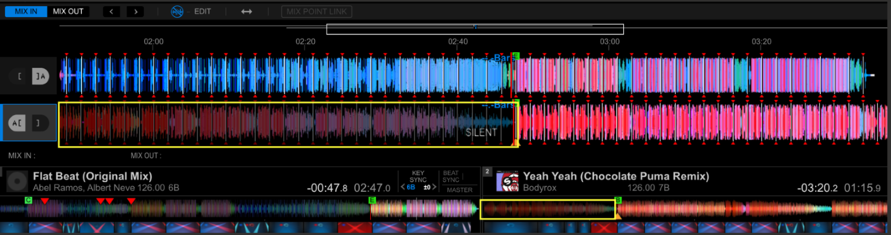Click the green E marker on deck 1 overview
Image resolution: width=891 pixels, height=235 pixels.
pos(372,200)
